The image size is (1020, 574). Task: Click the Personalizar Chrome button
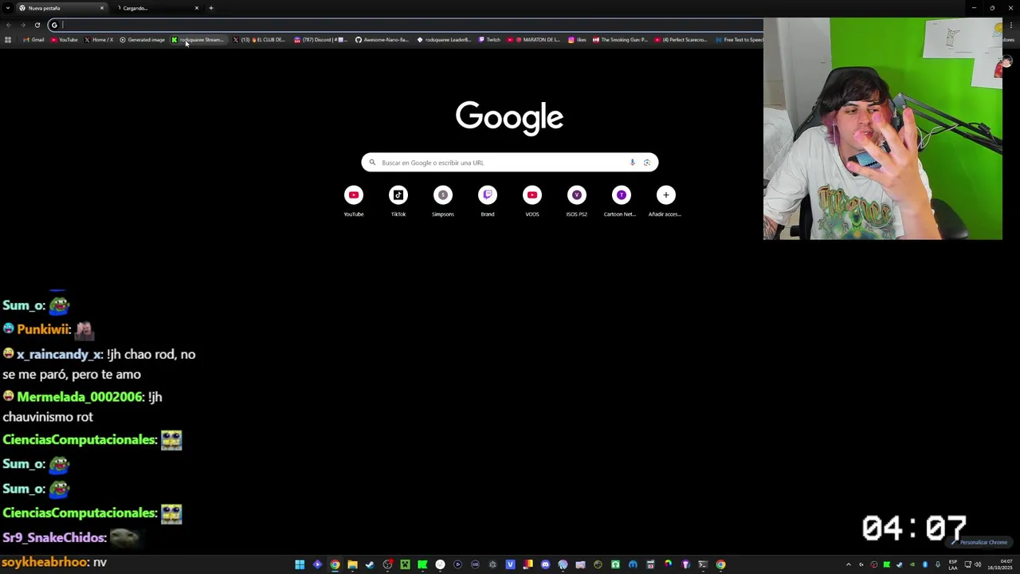[980, 542]
